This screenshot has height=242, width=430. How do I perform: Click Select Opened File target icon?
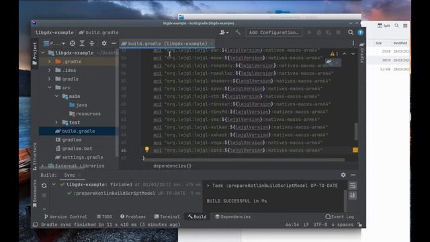pyautogui.click(x=73, y=43)
